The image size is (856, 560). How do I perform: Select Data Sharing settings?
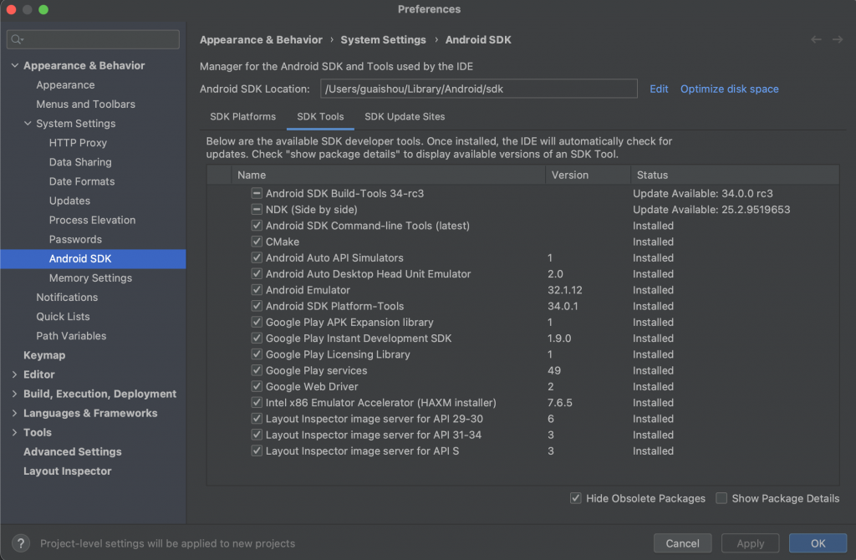point(80,162)
